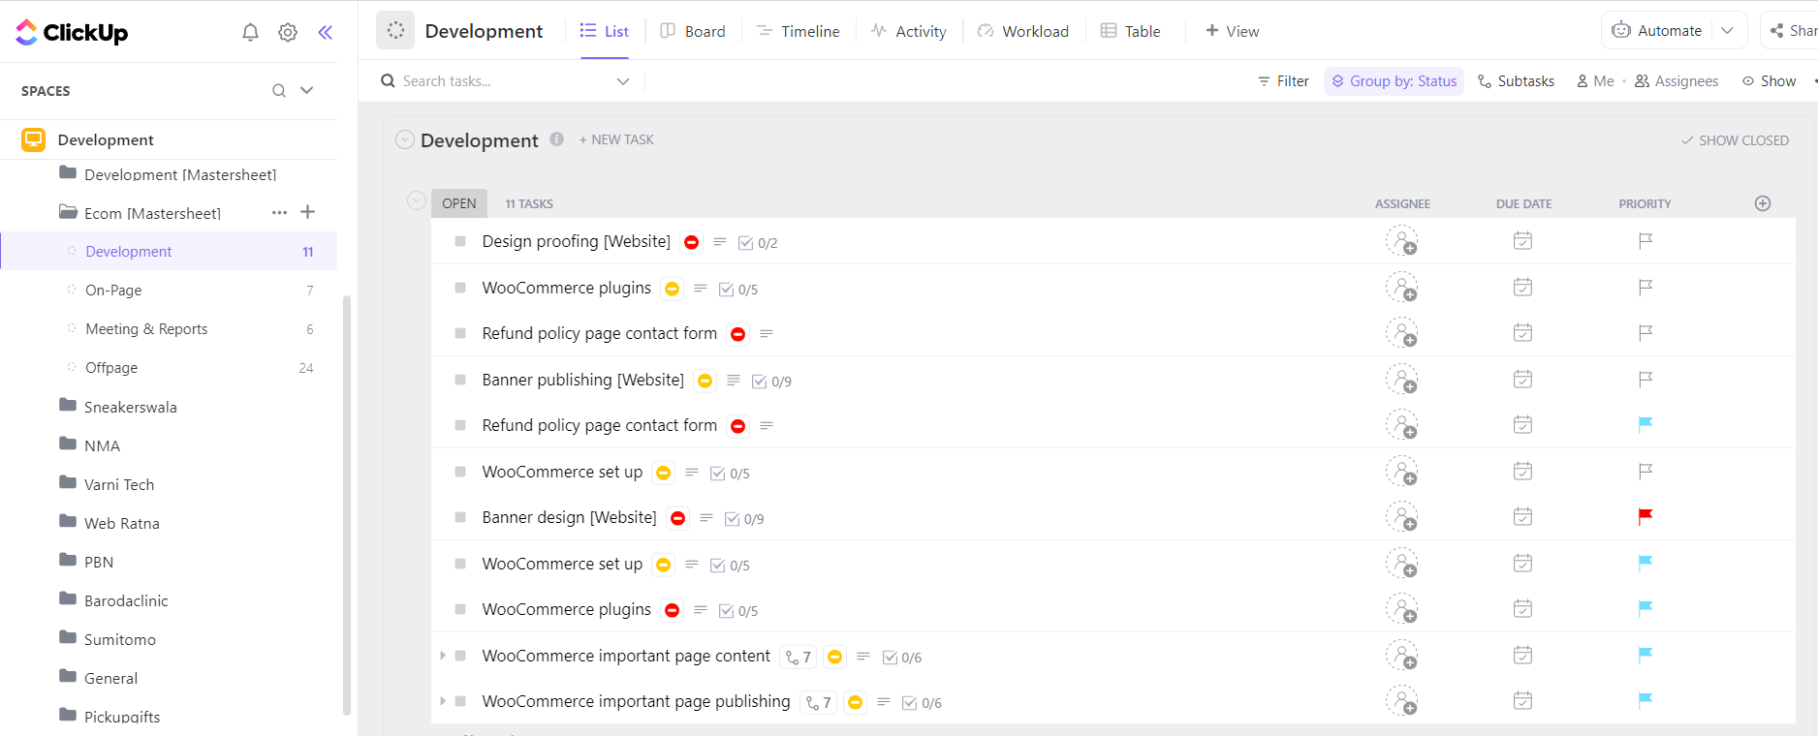The image size is (1818, 736).
Task: Switch to the Table view tab
Action: click(1131, 31)
